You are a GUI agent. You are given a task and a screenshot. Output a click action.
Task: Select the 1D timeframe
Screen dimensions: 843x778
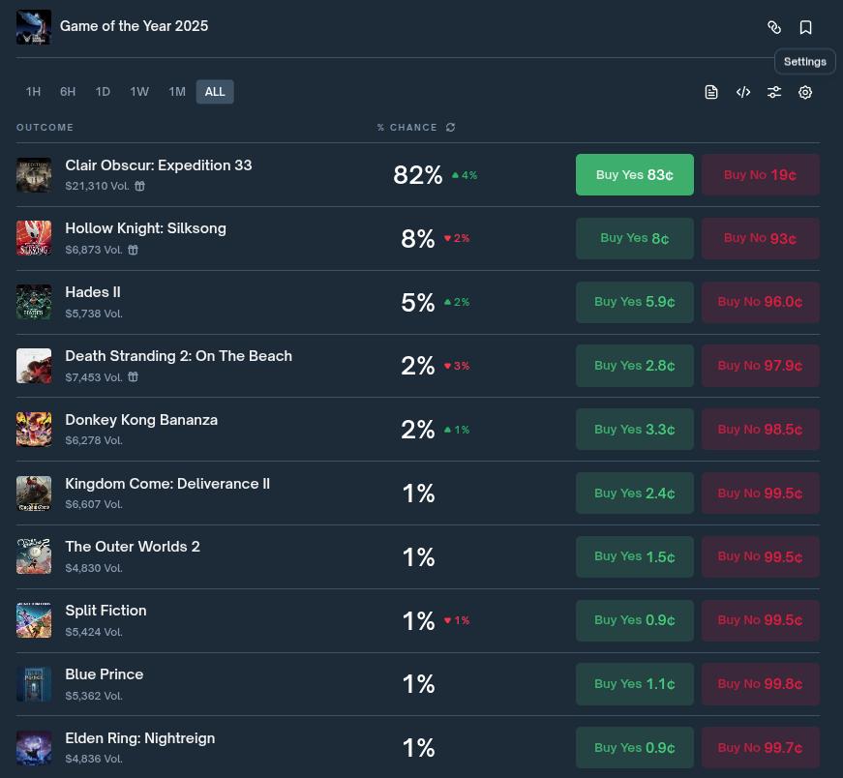coord(103,92)
